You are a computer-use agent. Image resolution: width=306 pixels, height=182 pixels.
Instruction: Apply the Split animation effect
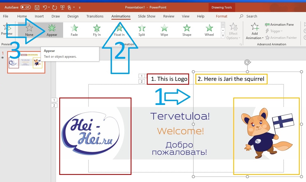[142, 30]
